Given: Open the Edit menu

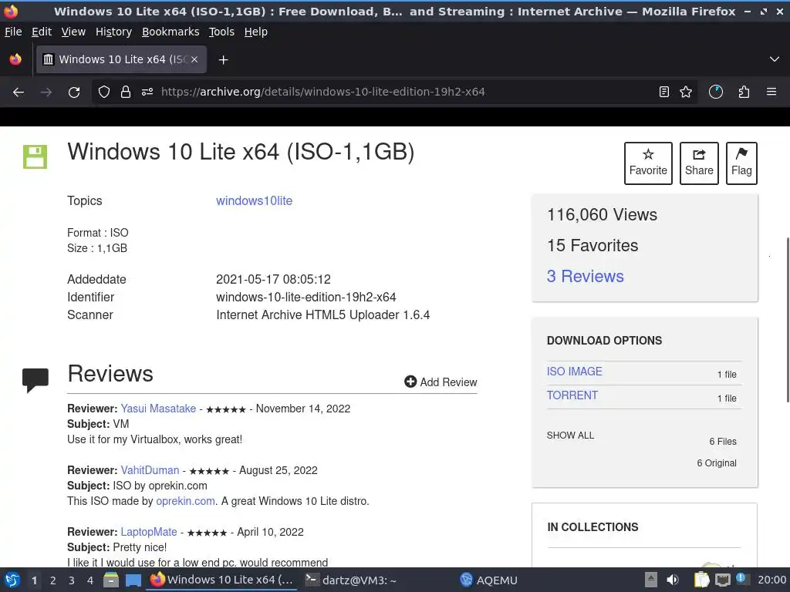Looking at the screenshot, I should pos(42,32).
